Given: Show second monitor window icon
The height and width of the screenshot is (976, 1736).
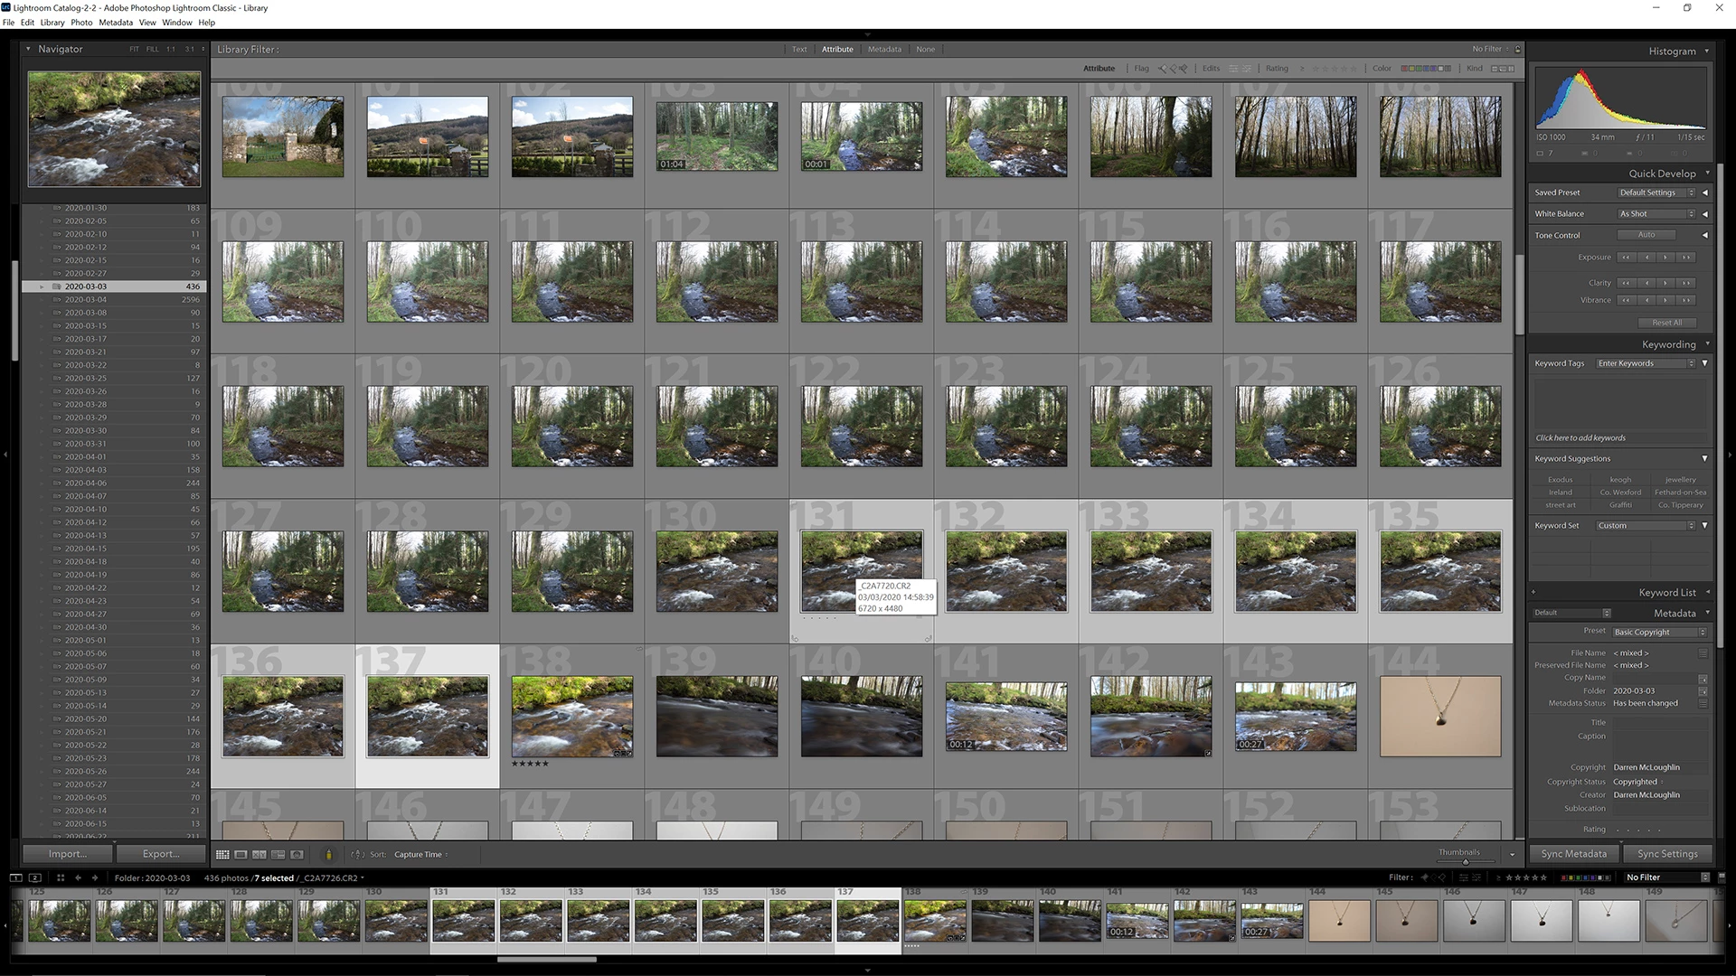Looking at the screenshot, I should pos(35,877).
